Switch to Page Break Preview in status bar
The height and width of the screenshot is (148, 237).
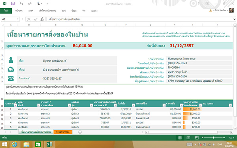coord(197,138)
